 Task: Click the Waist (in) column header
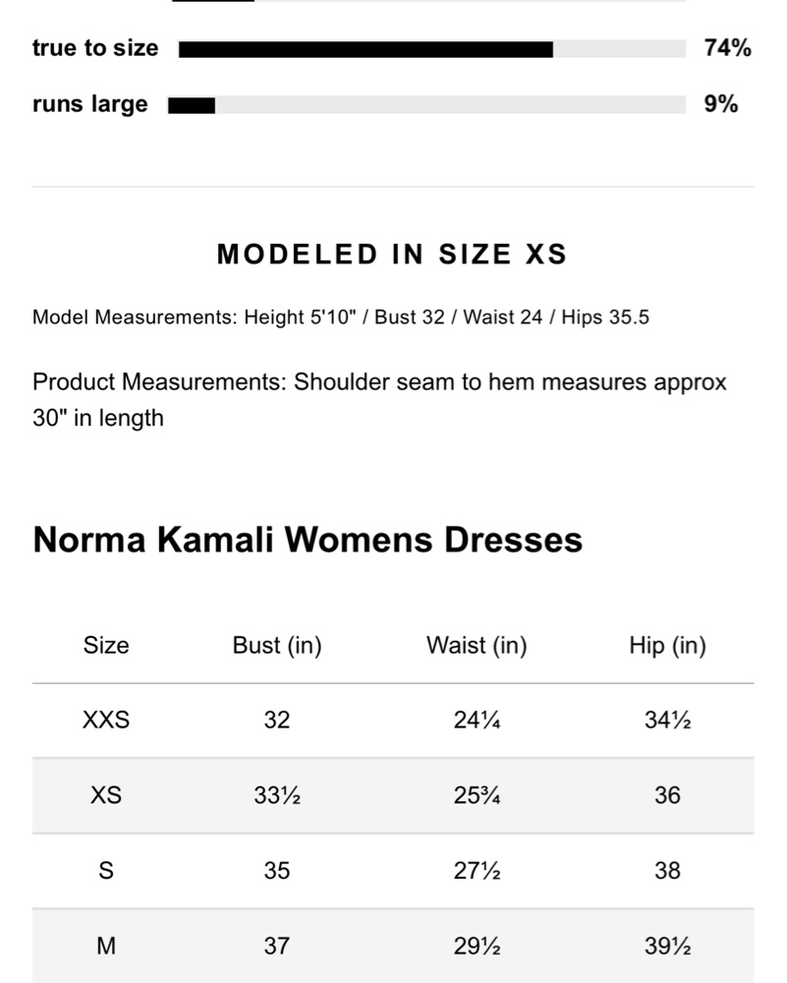tap(477, 646)
